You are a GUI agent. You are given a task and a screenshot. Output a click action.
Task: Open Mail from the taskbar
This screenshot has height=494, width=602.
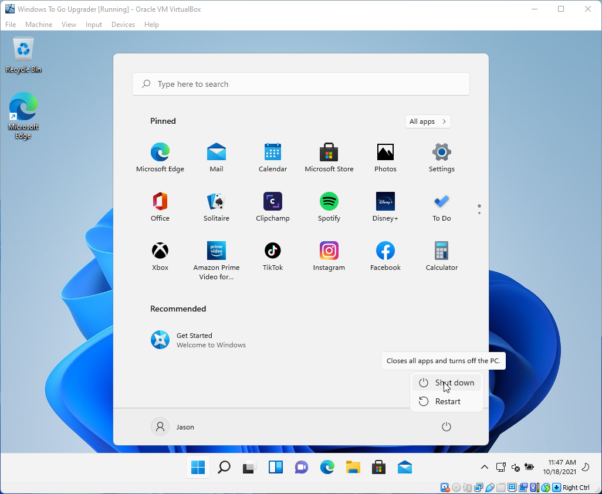[x=405, y=467]
